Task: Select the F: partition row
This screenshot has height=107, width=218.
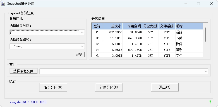Action: click(x=147, y=50)
